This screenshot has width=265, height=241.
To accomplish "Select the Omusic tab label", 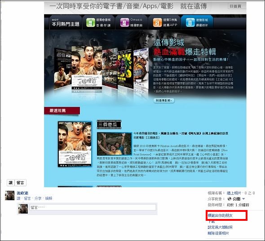I will (x=137, y=22).
